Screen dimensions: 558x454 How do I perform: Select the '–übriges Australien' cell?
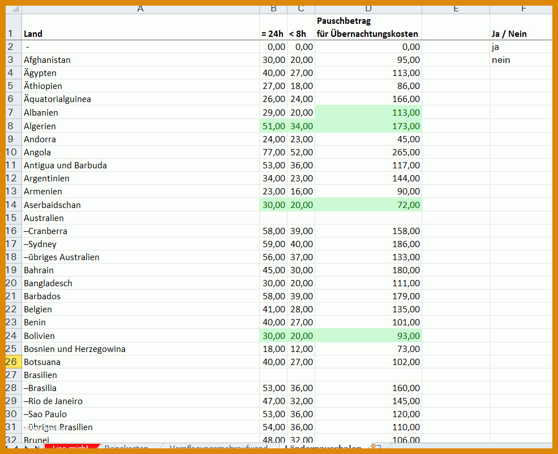coord(140,257)
